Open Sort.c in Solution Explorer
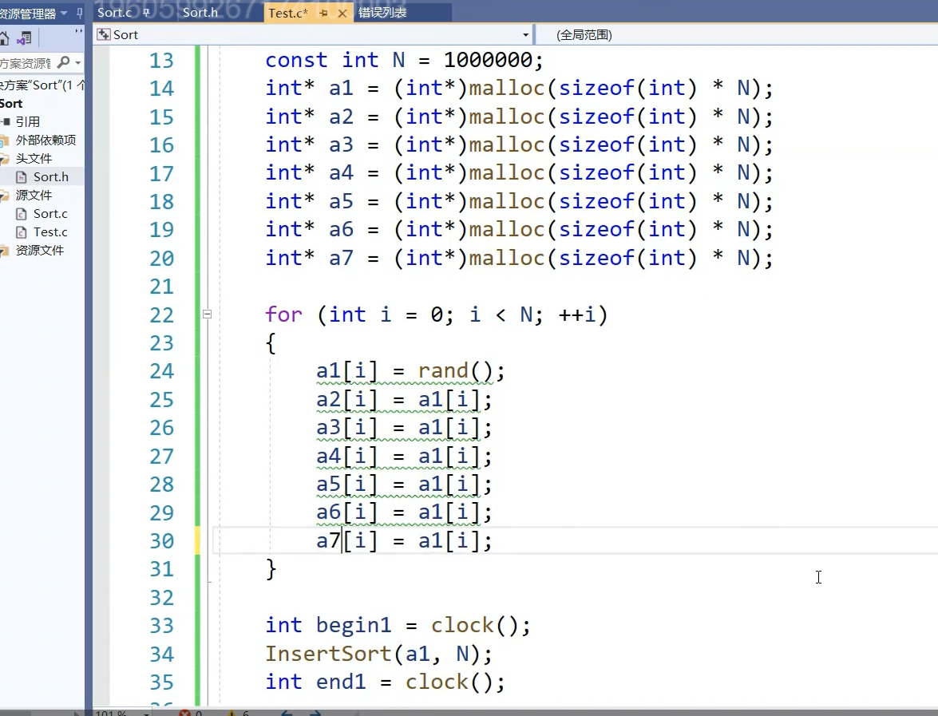 click(50, 214)
